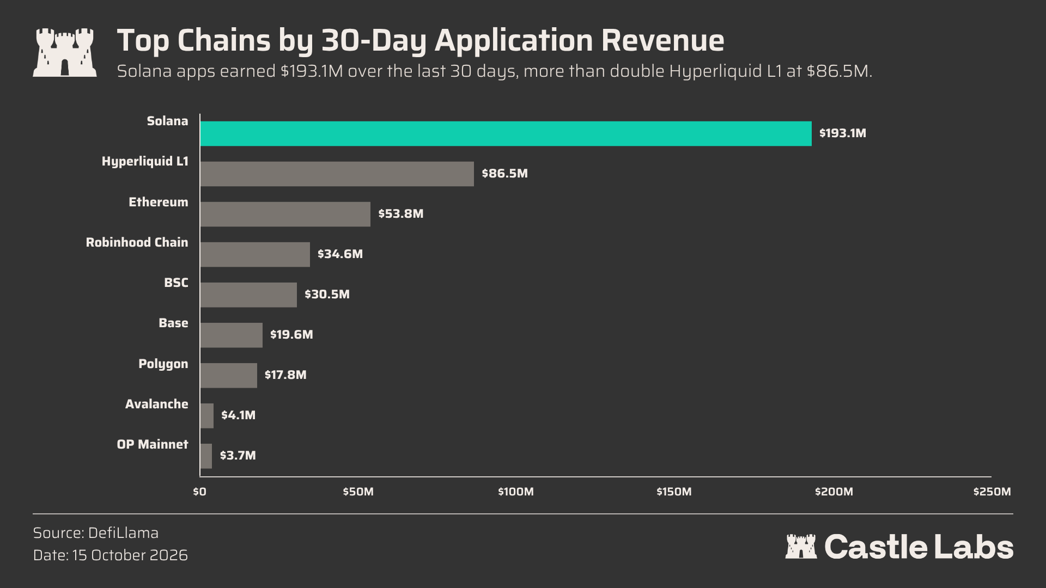Screen dimensions: 1046x588
Task: Click the "$53.8M" value label
Action: coord(401,214)
